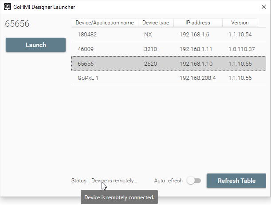Click version 1.0.110.37 cell
The width and height of the screenshot is (271, 205).
click(240, 49)
